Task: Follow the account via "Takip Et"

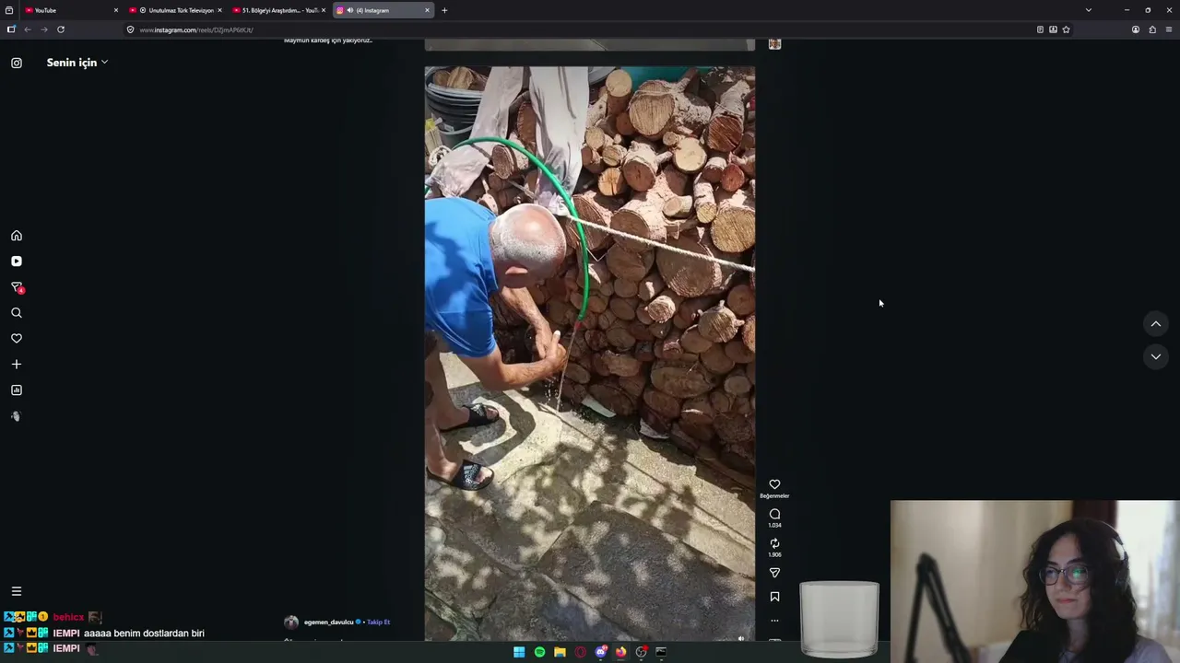Action: 379,622
